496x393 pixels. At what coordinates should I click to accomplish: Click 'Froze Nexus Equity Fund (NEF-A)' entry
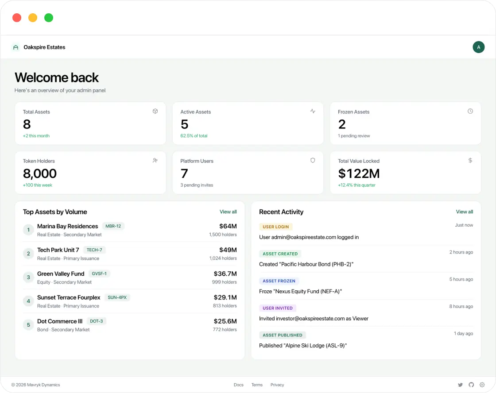click(x=300, y=292)
